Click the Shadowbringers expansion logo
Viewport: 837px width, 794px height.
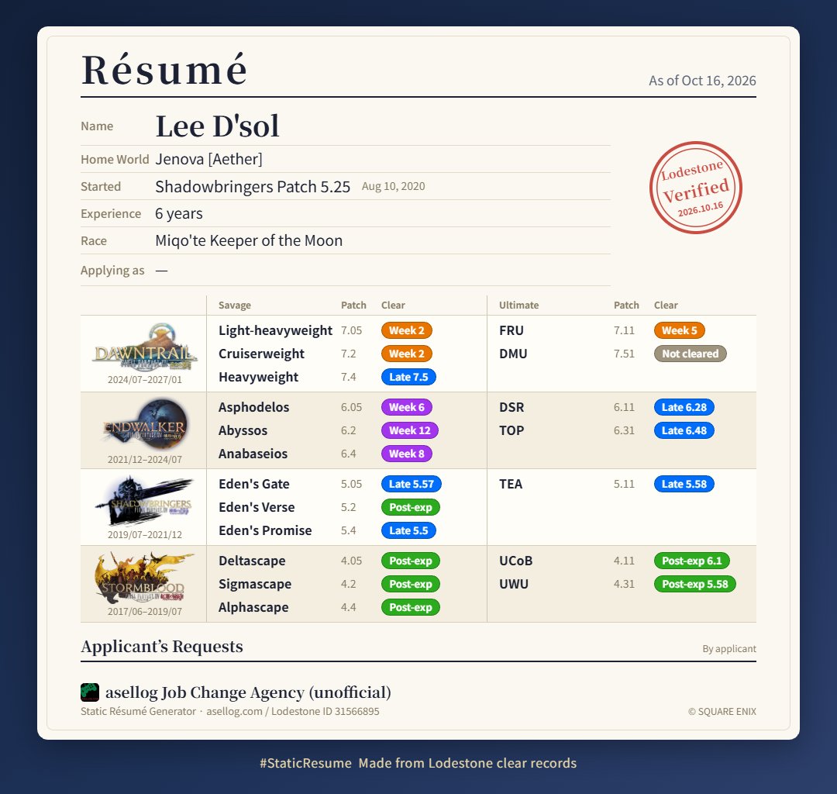coord(145,501)
